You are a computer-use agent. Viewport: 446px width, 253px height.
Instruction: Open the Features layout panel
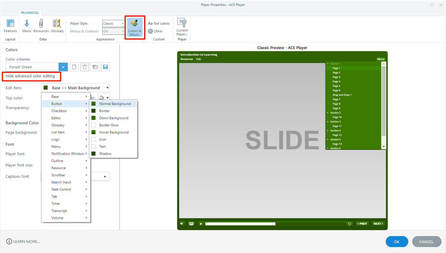pos(10,26)
